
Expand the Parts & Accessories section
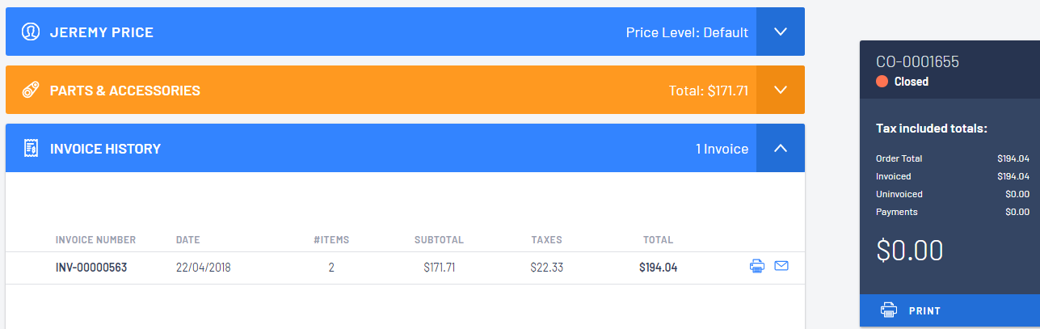pyautogui.click(x=781, y=90)
